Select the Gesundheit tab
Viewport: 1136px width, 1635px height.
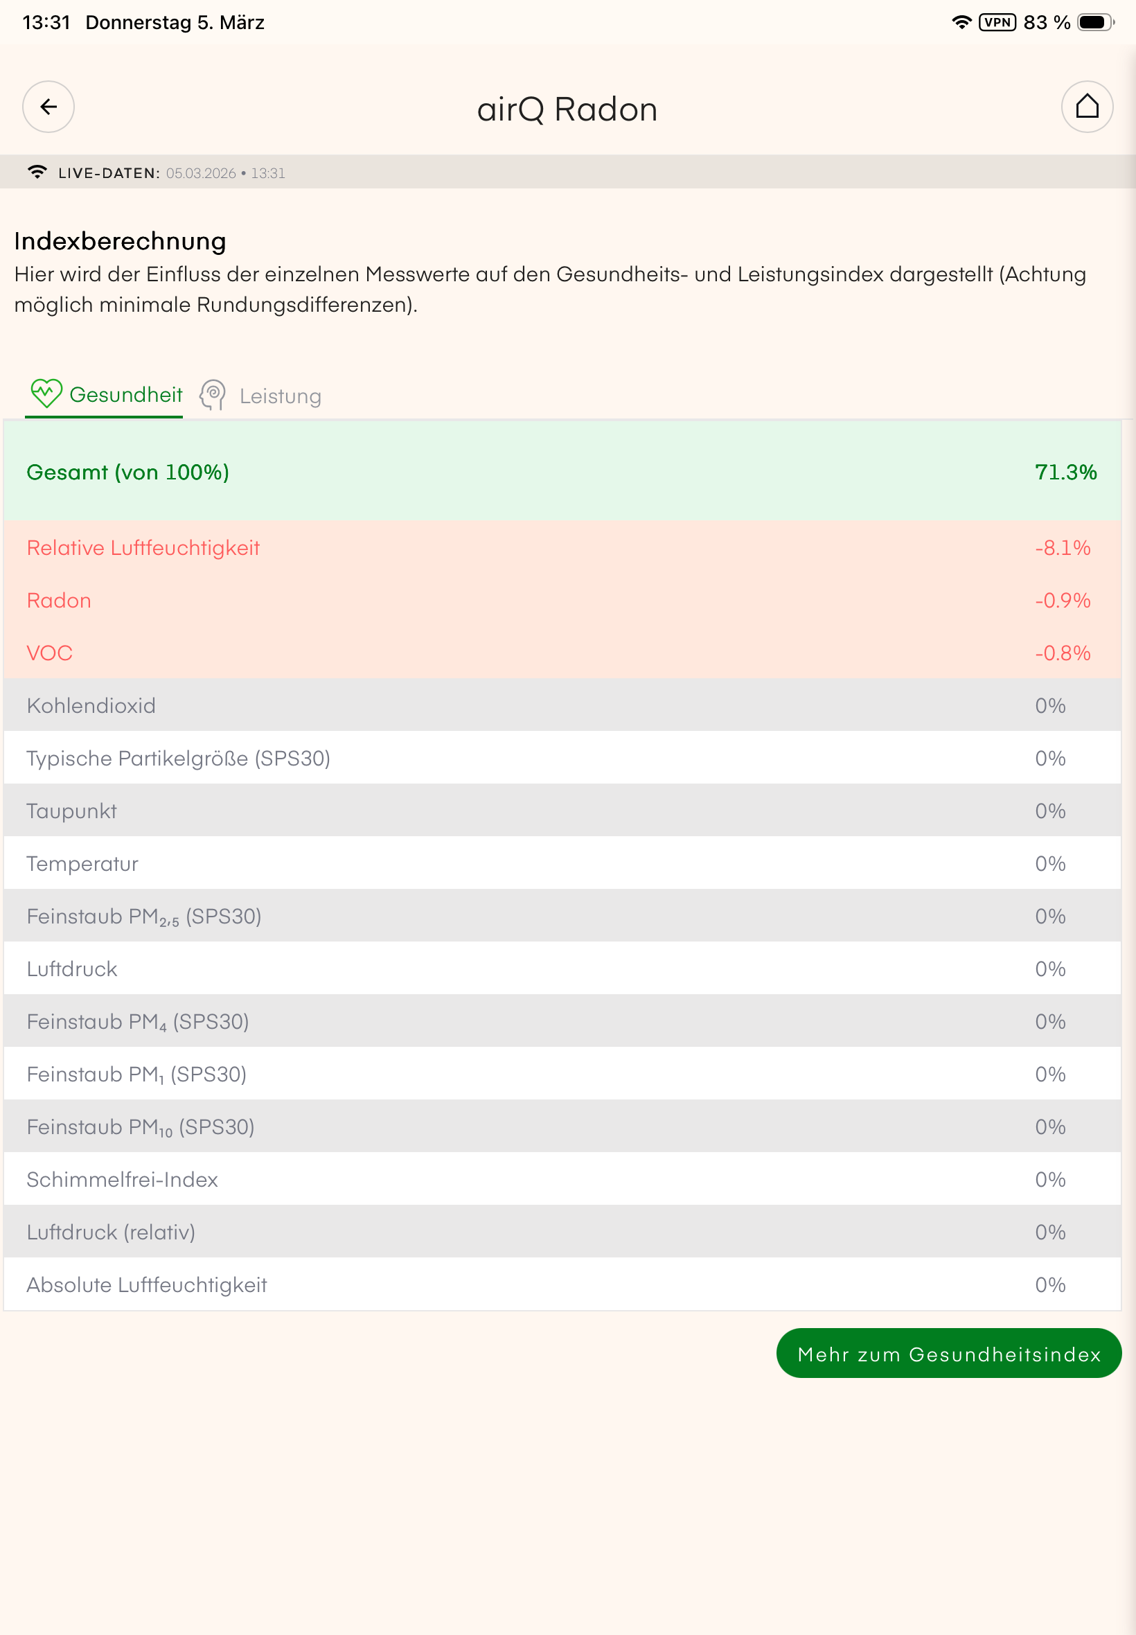pos(125,394)
